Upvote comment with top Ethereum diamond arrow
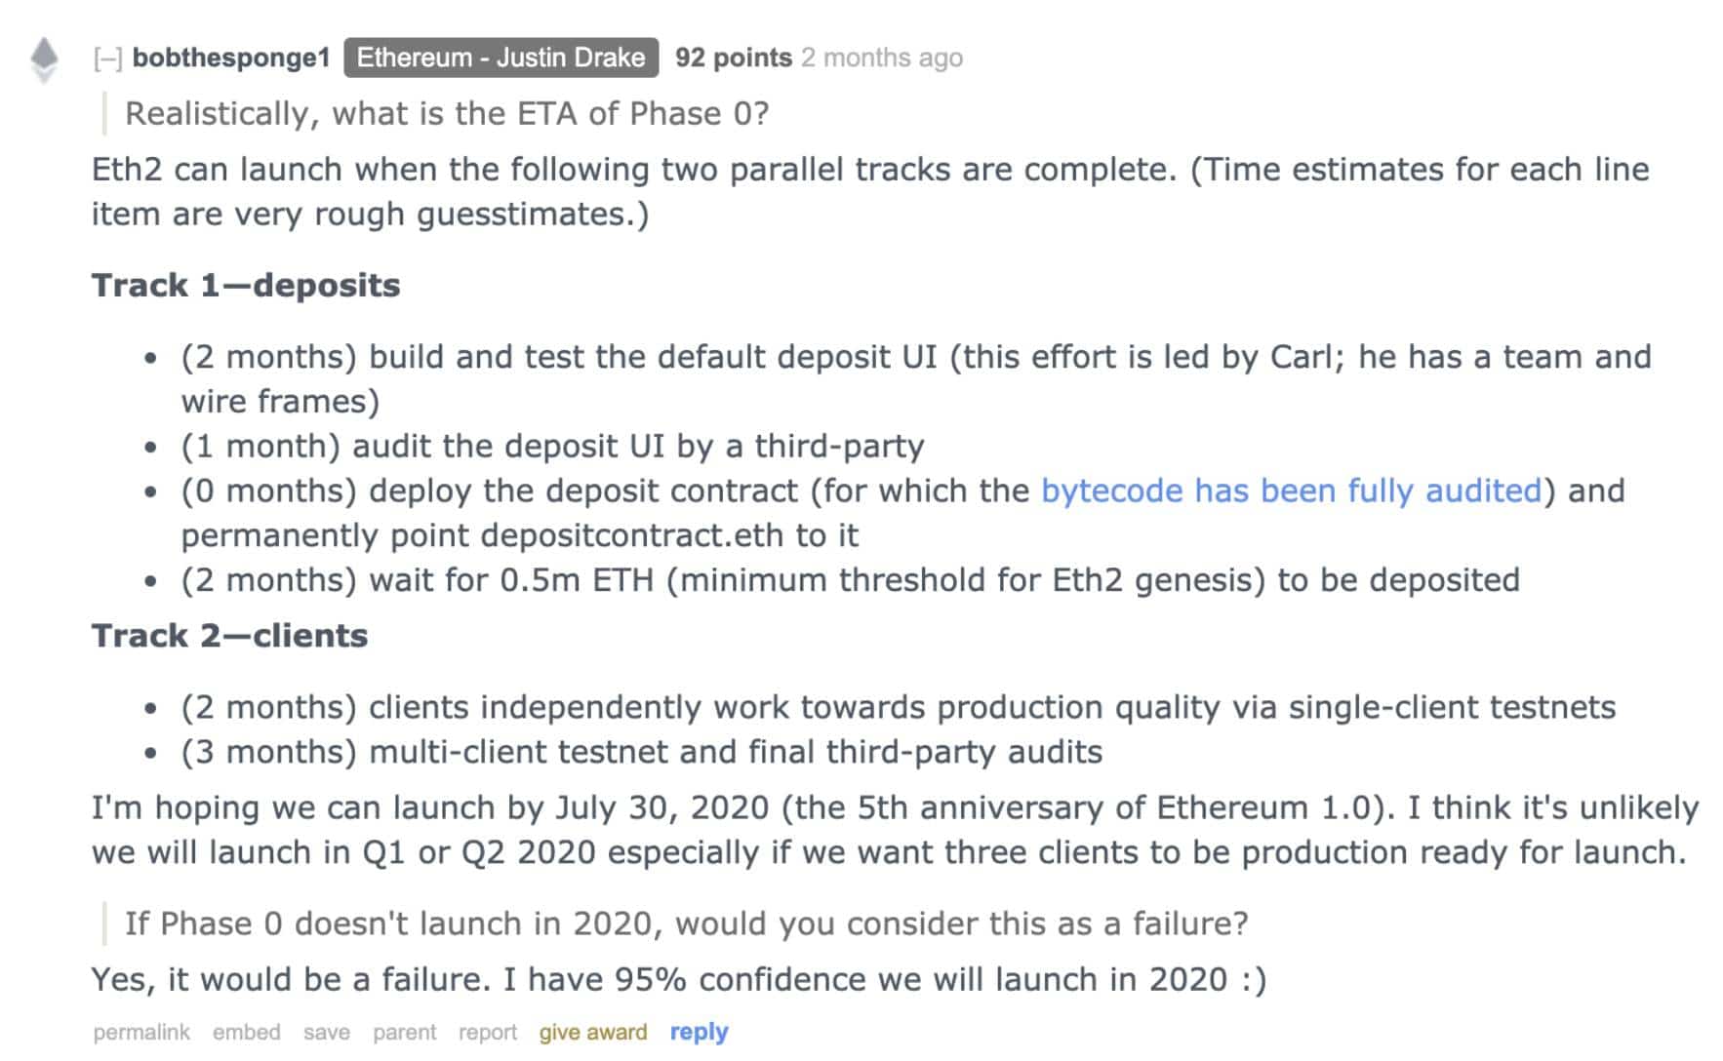The image size is (1723, 1061). point(44,51)
